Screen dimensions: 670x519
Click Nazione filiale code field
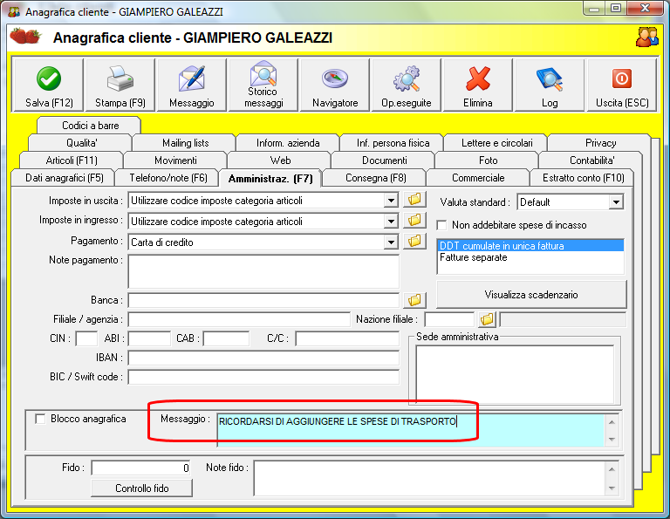coord(449,319)
